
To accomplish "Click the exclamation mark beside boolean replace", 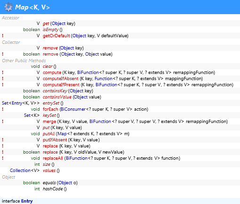I will click(x=3, y=152).
